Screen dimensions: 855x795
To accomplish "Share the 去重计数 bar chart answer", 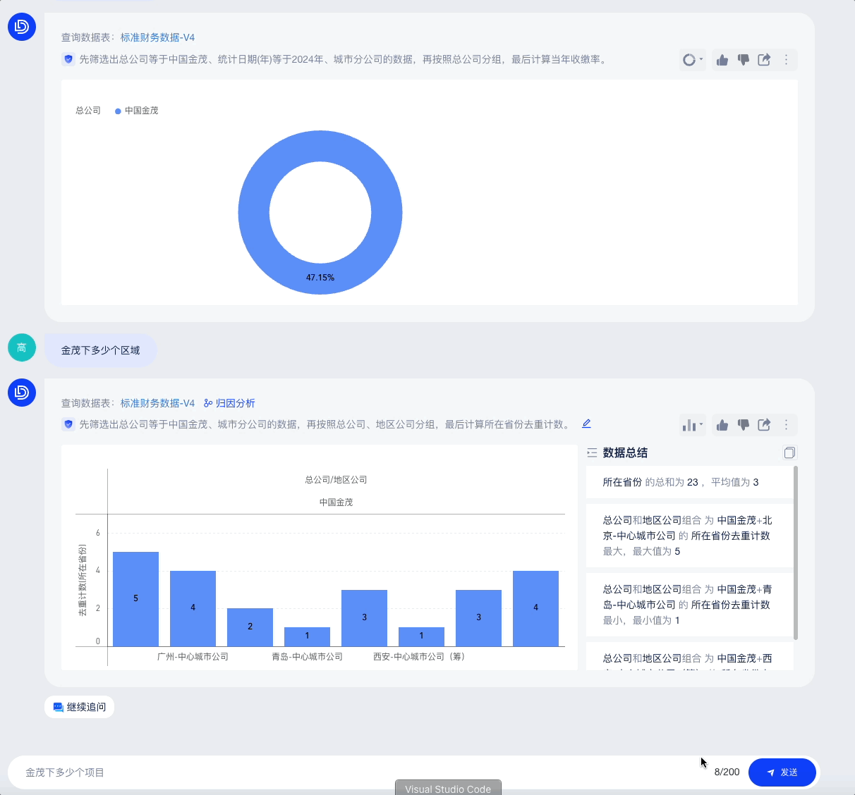I will click(764, 425).
